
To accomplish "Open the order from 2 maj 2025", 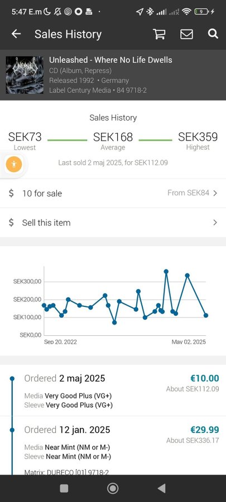I will (x=113, y=390).
